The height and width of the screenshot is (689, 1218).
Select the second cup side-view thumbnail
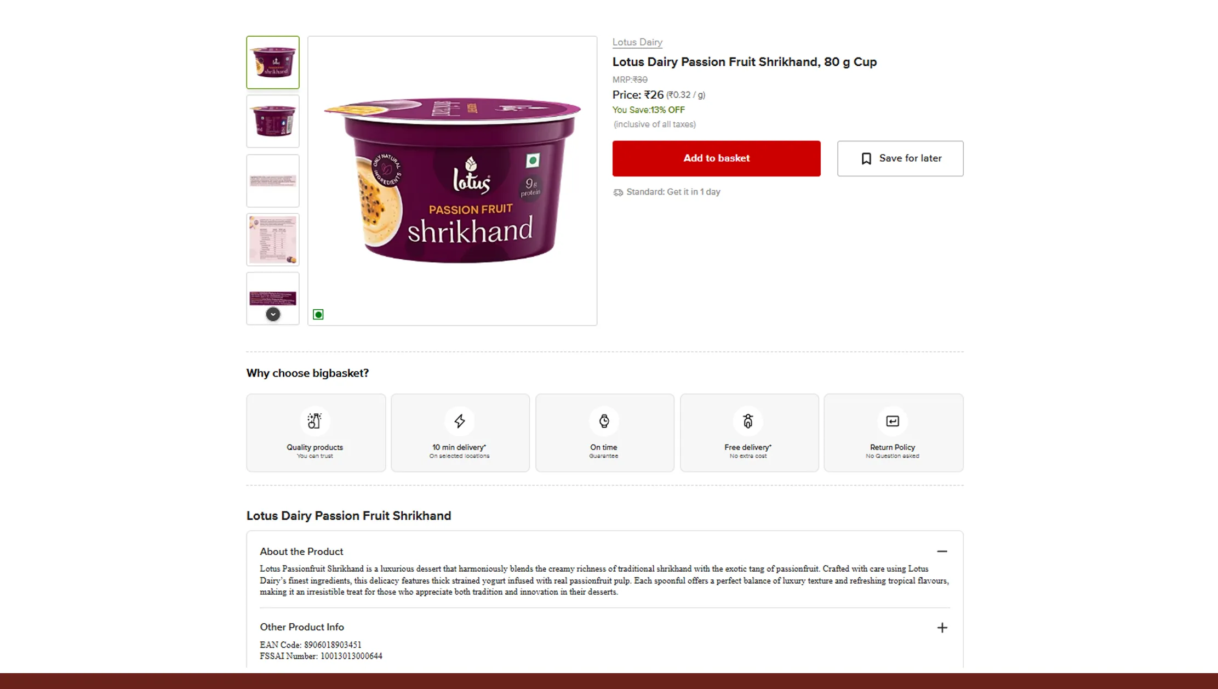(x=273, y=121)
